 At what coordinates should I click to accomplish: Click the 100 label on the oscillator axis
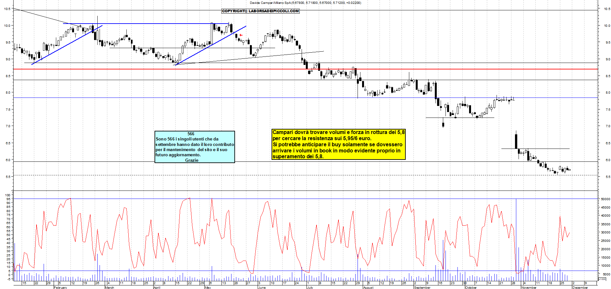coord(8,195)
